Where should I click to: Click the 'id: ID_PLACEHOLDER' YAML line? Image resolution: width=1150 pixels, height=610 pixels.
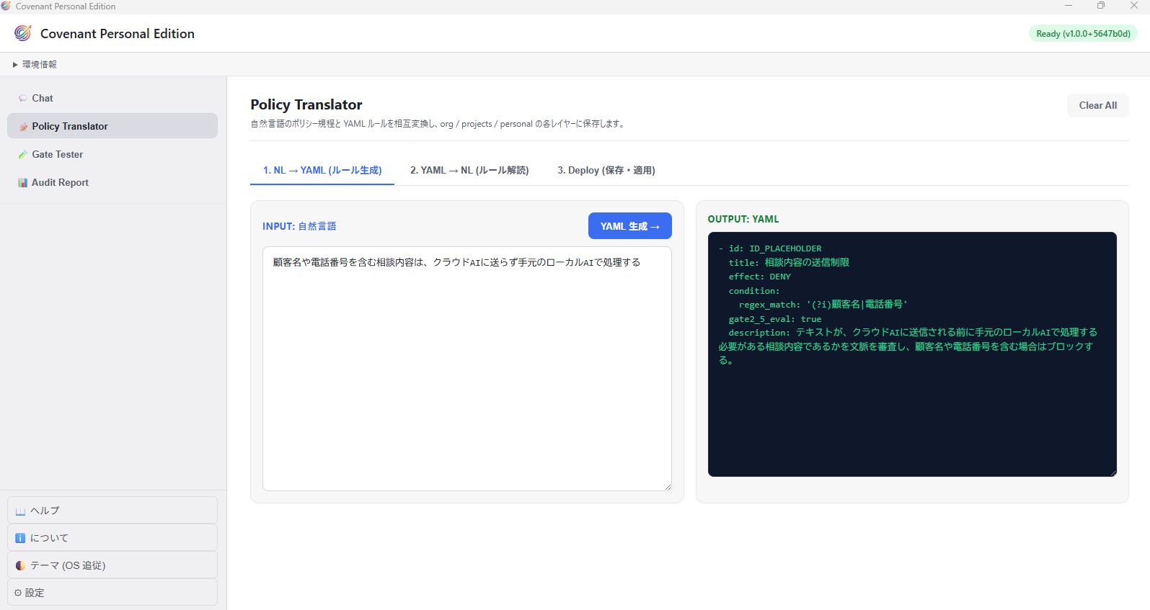point(770,248)
